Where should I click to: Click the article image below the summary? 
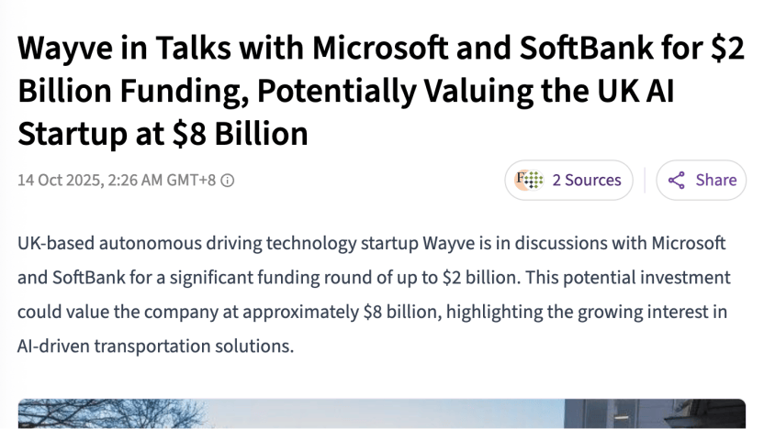click(x=381, y=412)
